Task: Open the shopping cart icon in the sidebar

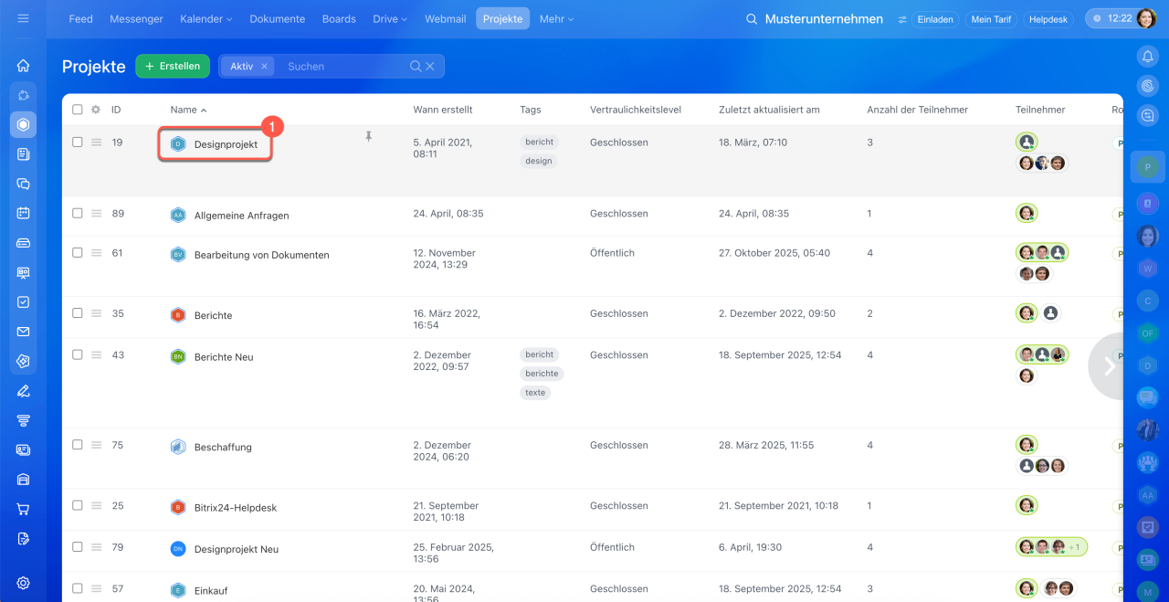Action: coord(23,509)
